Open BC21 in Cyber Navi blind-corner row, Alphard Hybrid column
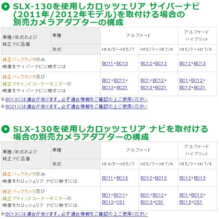The image size is (219, 219). click(x=200, y=87)
